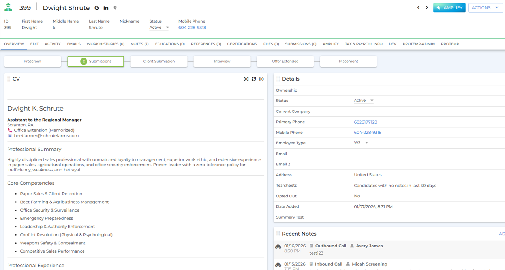Image resolution: width=505 pixels, height=270 pixels.
Task: Open LinkedIn icon beside candidate name
Action: (106, 8)
